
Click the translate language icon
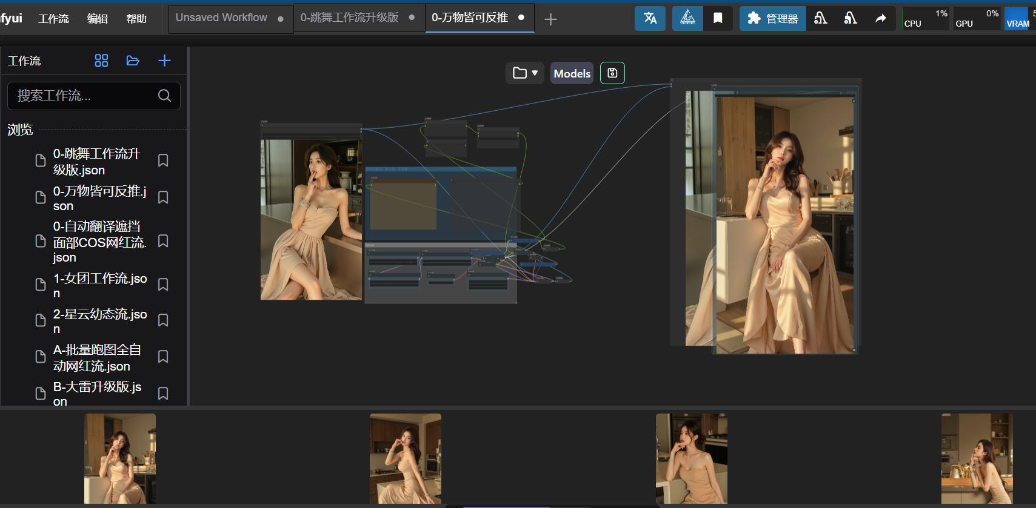tap(650, 18)
